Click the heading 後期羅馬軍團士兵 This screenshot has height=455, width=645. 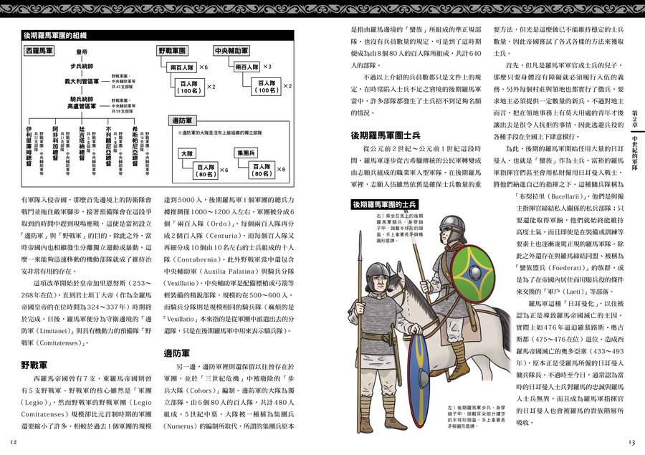[x=386, y=135]
